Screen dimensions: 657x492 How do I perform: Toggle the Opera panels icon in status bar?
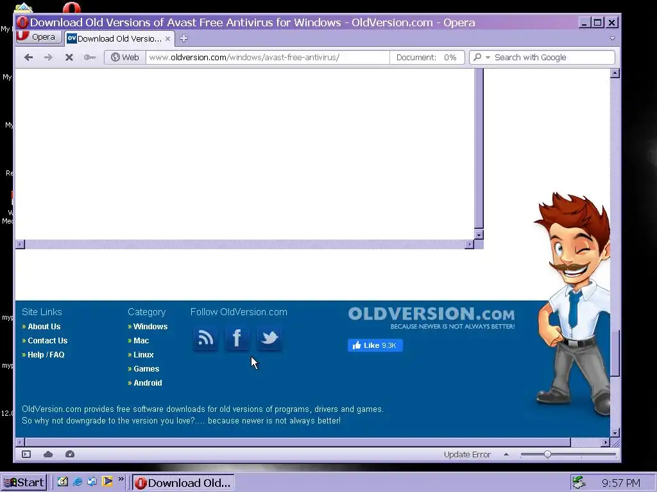26,454
